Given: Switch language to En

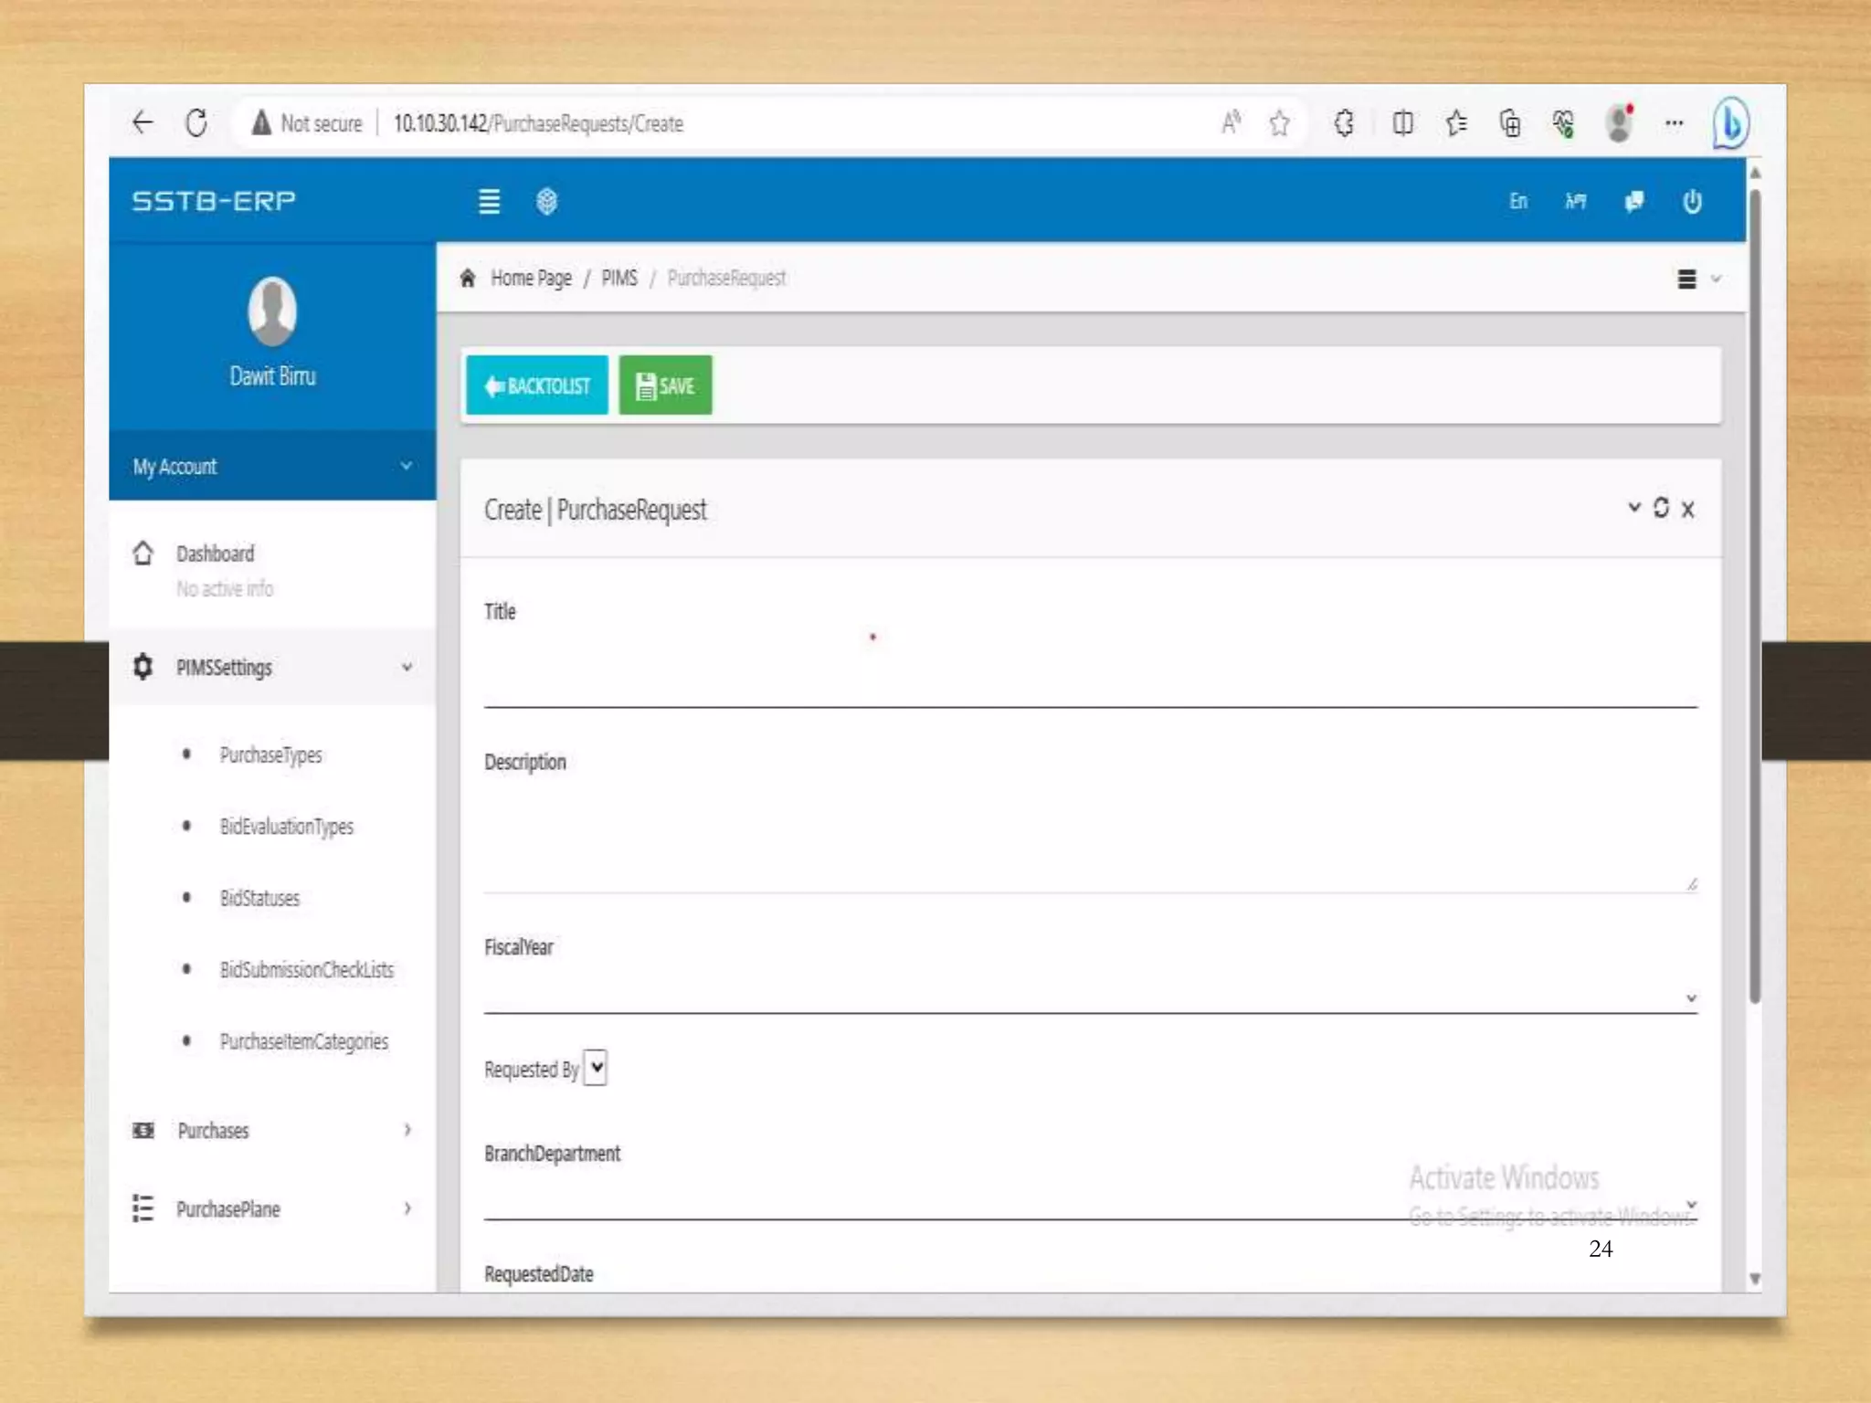Looking at the screenshot, I should (x=1517, y=201).
